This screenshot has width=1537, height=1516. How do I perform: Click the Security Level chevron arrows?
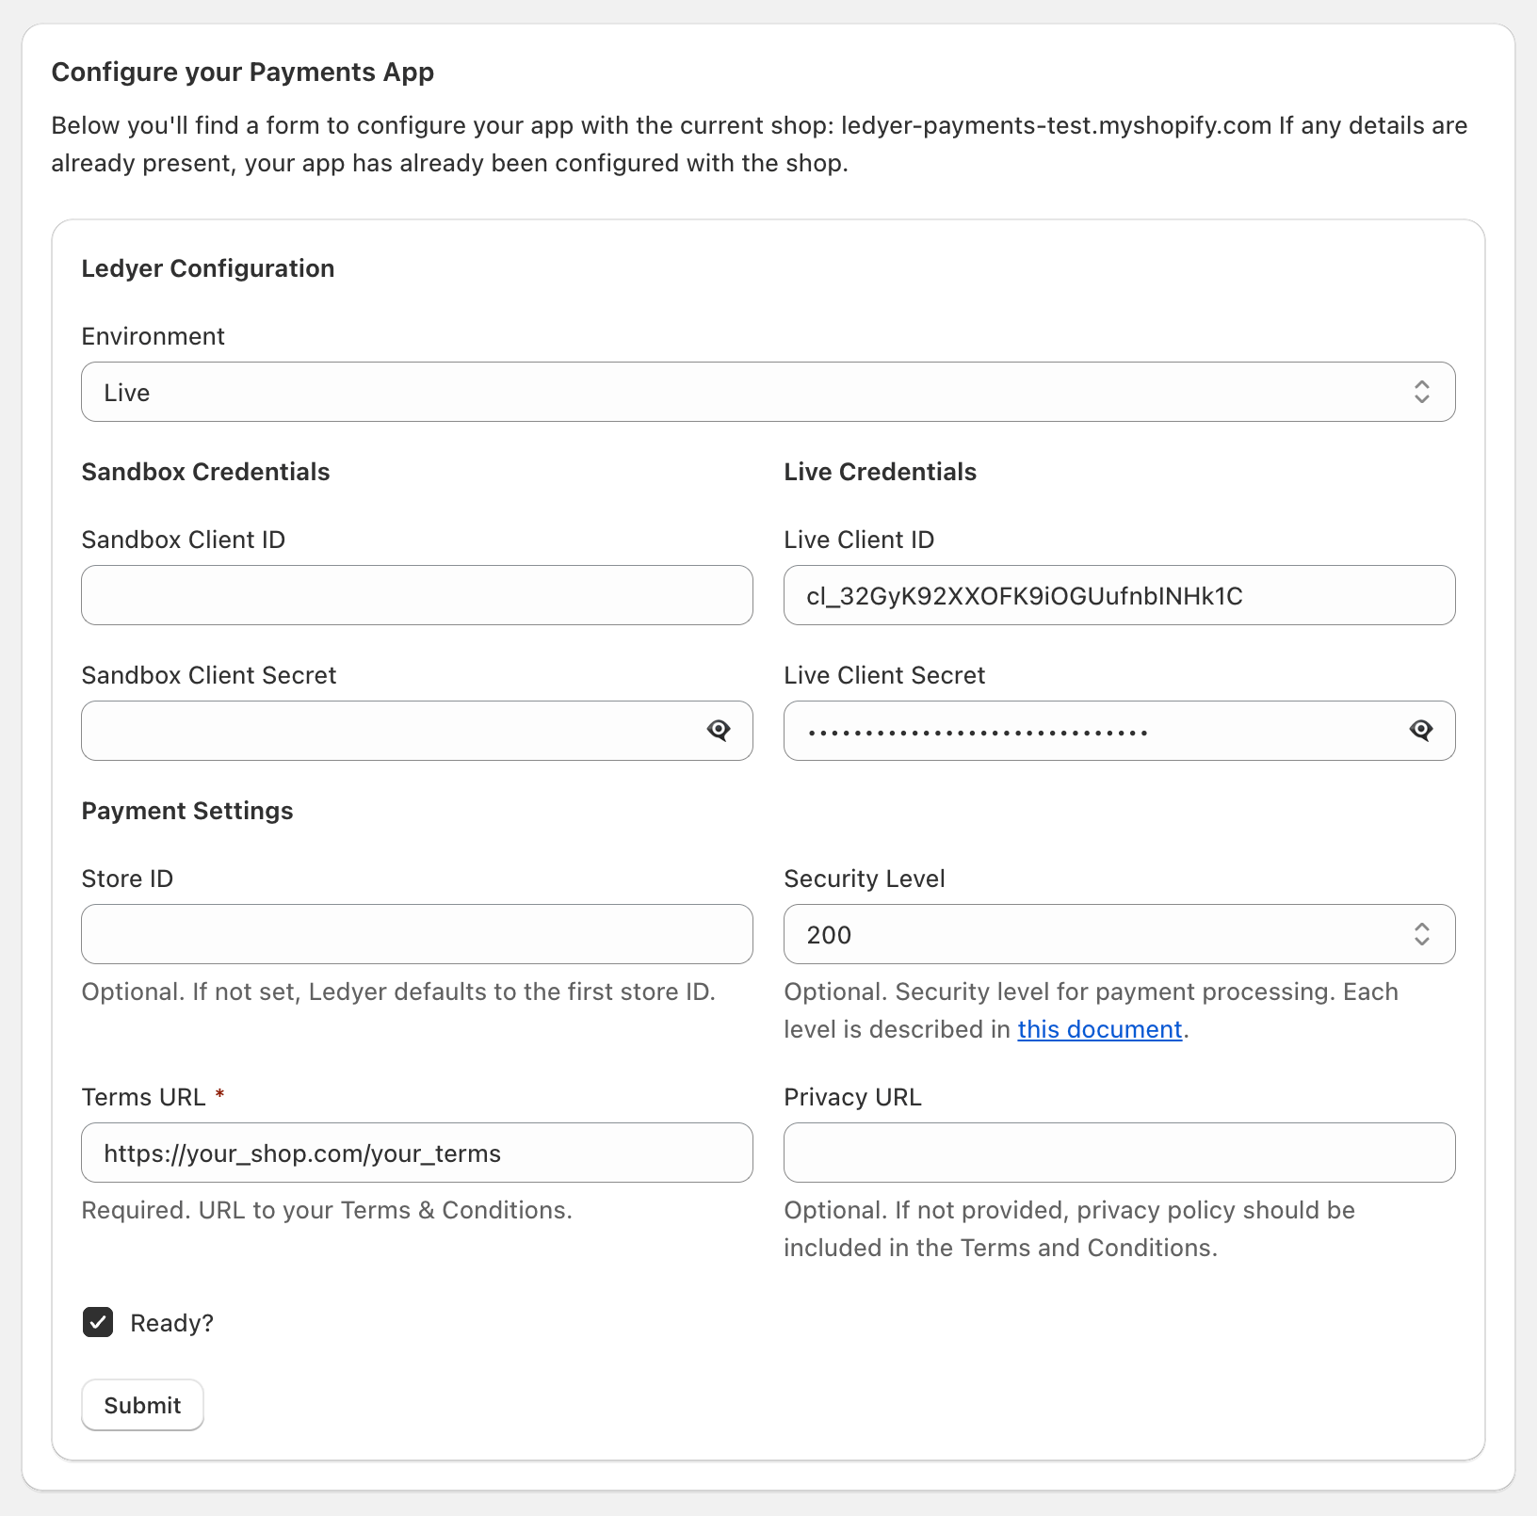[1421, 934]
